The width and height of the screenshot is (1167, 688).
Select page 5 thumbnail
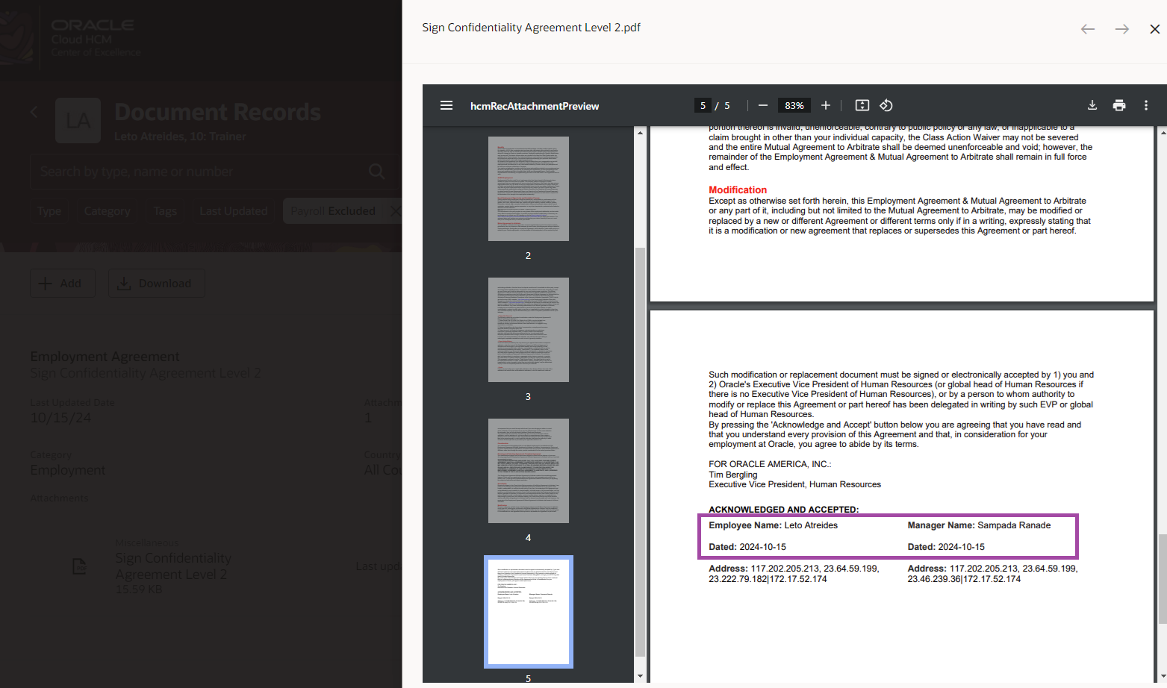click(x=529, y=612)
